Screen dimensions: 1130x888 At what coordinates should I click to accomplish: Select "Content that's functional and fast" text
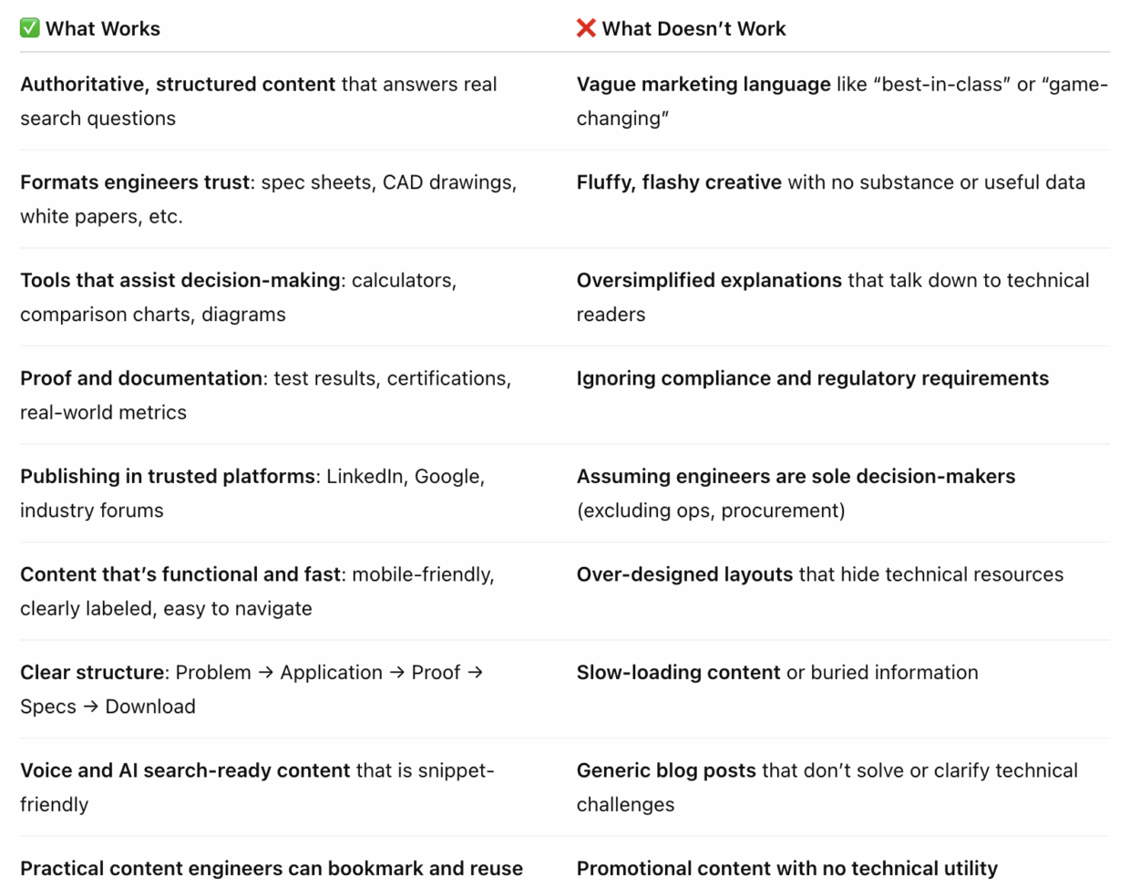point(180,574)
